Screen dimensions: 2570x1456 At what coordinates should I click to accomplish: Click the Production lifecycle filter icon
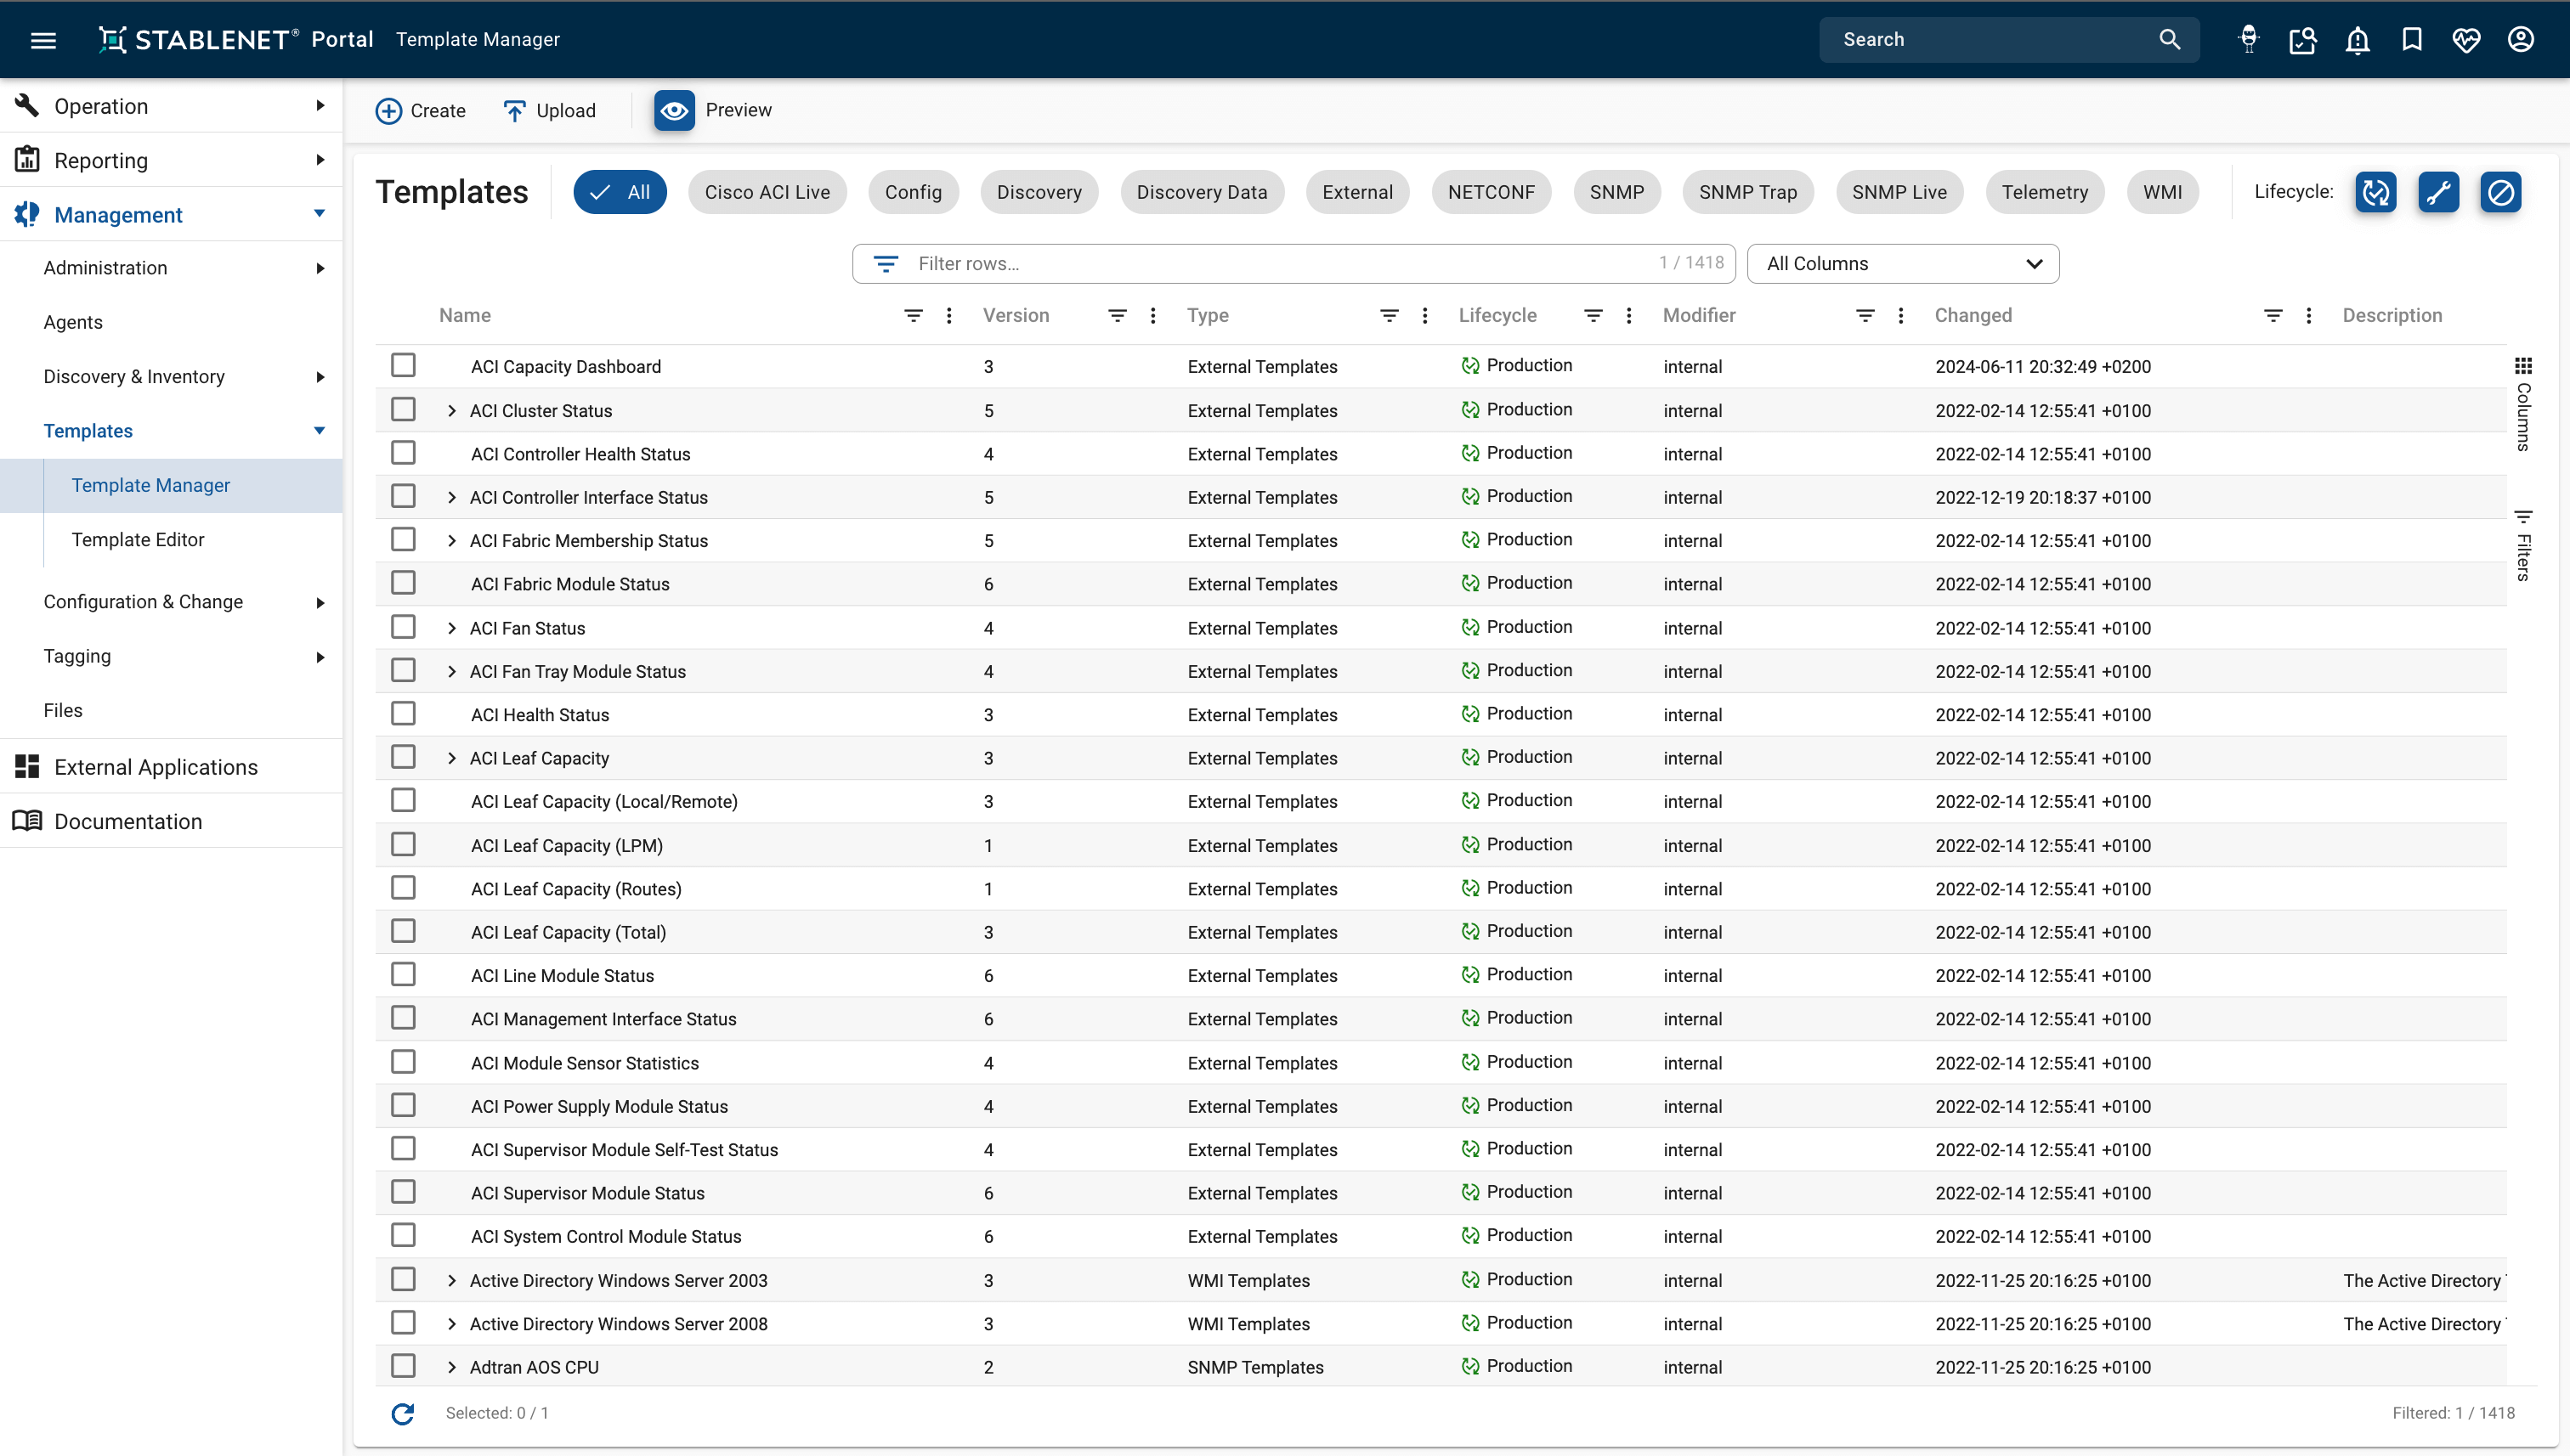[x=2376, y=192]
